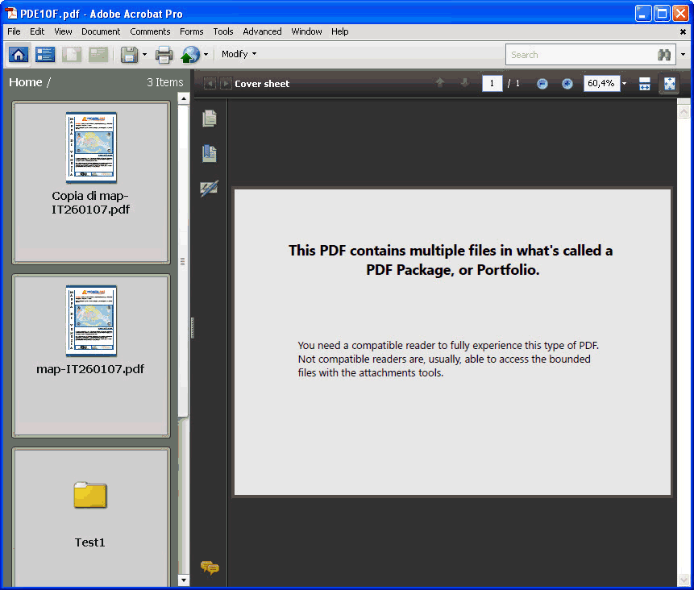Click the Home view icon in the toolbar
Viewport: 694px width, 590px height.
tap(19, 55)
